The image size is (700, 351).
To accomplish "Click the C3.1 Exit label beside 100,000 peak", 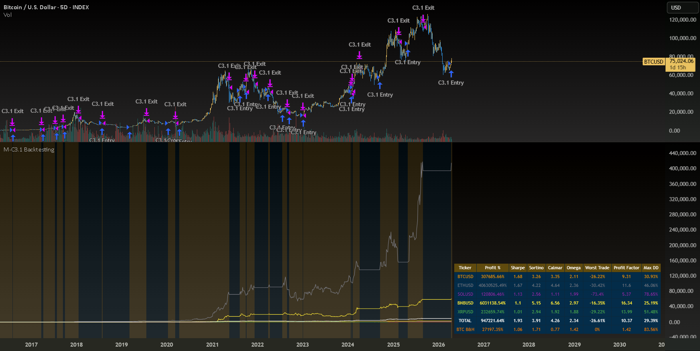I will coord(399,20).
